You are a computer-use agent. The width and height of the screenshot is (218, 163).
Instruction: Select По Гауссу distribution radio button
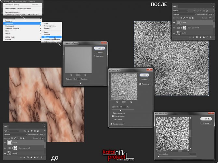(113, 119)
